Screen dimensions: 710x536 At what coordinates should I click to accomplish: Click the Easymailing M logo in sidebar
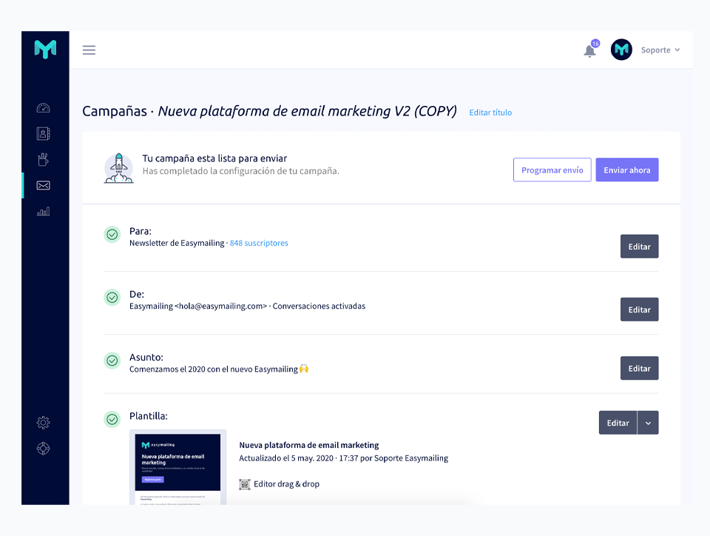45,49
